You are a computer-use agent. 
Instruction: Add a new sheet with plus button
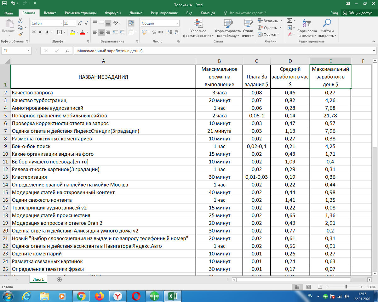click(59, 279)
